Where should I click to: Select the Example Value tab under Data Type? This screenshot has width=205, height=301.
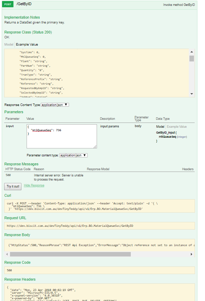pos(177,127)
